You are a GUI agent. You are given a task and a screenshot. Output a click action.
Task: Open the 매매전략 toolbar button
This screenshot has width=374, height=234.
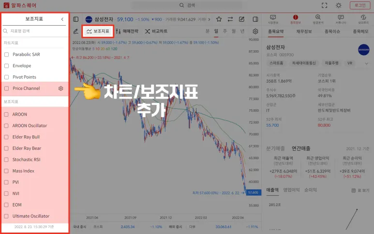pyautogui.click(x=127, y=31)
